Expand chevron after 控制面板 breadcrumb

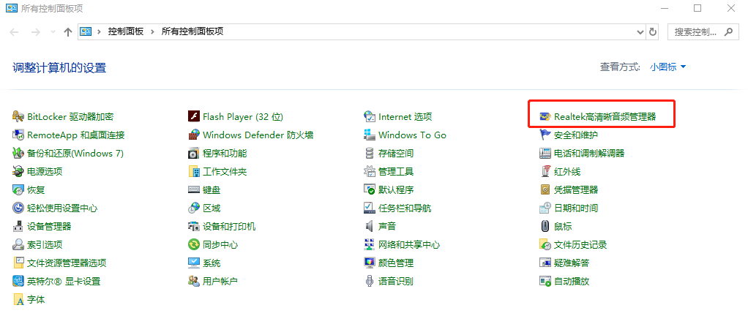click(153, 32)
